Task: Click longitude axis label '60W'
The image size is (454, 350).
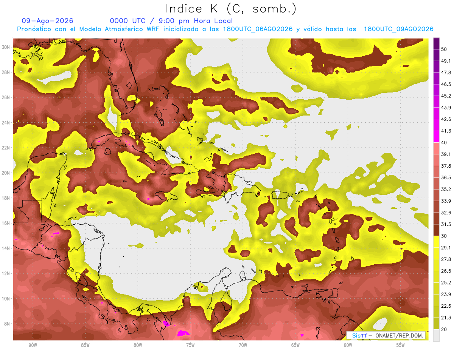Action: tap(348, 345)
